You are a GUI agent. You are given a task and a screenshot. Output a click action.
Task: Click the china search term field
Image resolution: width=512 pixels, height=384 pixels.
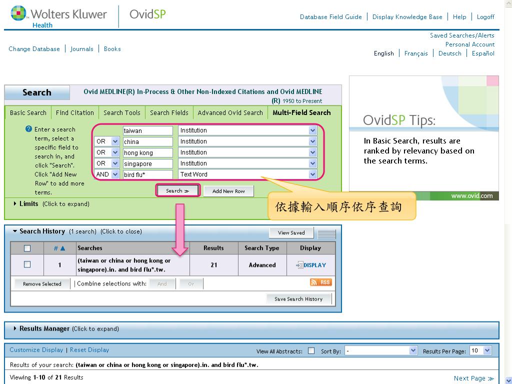(x=147, y=141)
